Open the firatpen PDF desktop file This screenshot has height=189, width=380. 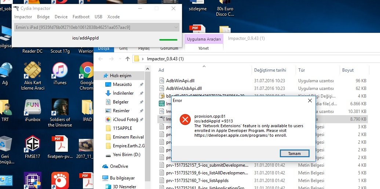point(59,145)
